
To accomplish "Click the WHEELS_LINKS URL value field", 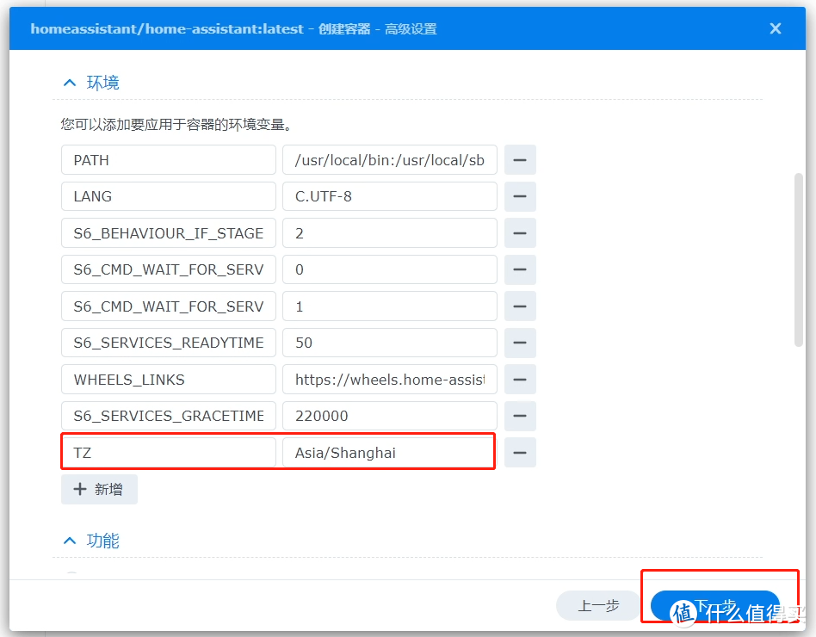I will point(389,380).
